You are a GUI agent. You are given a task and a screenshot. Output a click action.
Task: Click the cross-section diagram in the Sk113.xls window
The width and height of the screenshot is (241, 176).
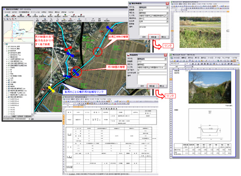210,125
